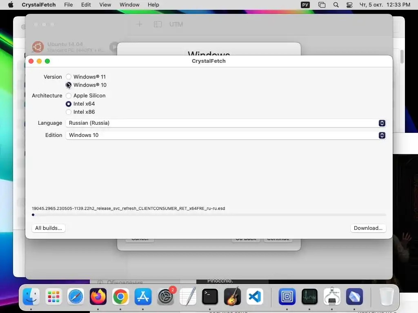The height and width of the screenshot is (313, 418).
Task: Click the All builds... button
Action: pyautogui.click(x=49, y=228)
